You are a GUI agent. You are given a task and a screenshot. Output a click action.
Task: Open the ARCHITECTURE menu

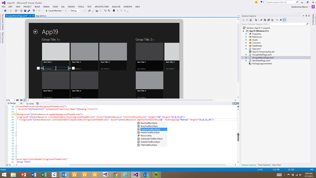[x=102, y=7]
